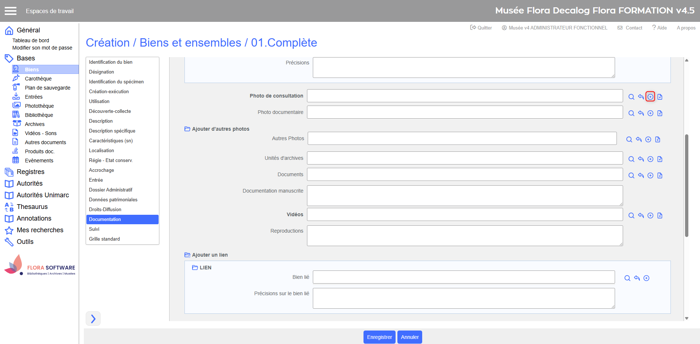Screen dimensions: 700x344
Task: Click add icon for Bien lié field
Action: [x=646, y=278]
